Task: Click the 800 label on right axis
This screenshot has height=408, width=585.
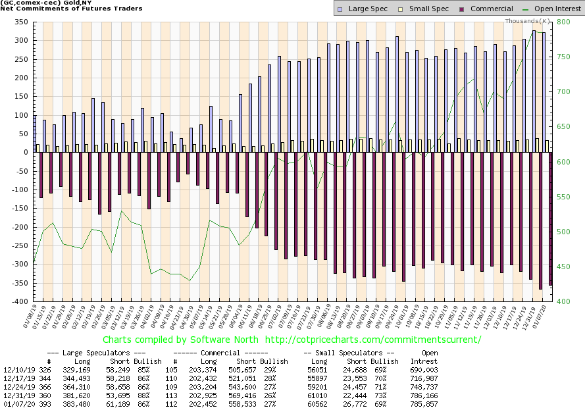Action: click(564, 22)
